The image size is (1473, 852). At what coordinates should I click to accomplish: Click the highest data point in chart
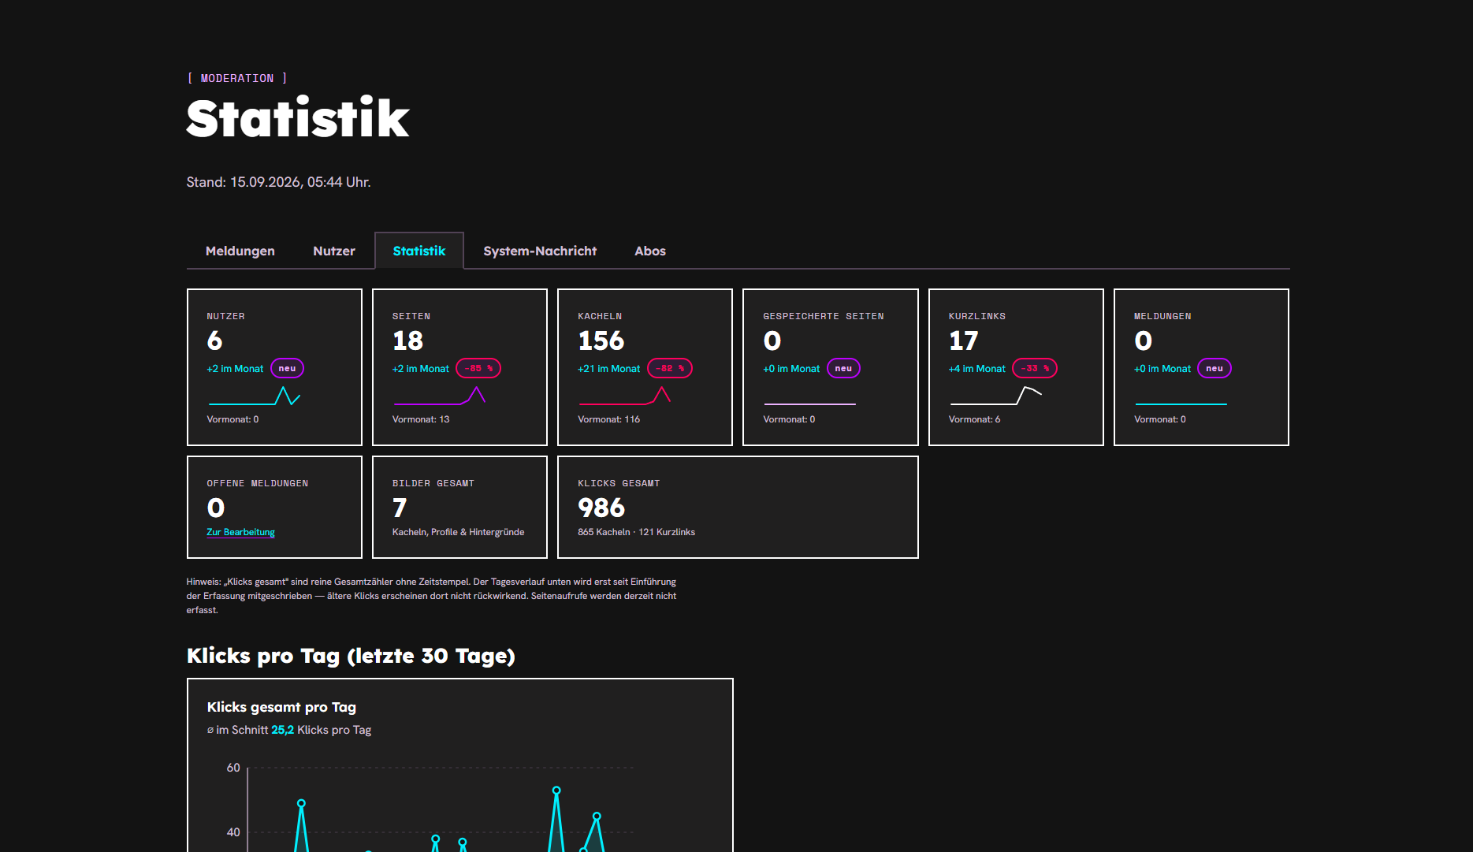pos(556,790)
